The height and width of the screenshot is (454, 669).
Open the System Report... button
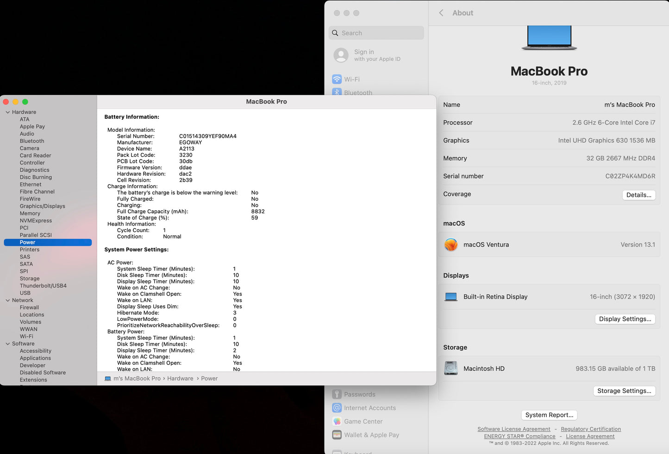coord(549,415)
